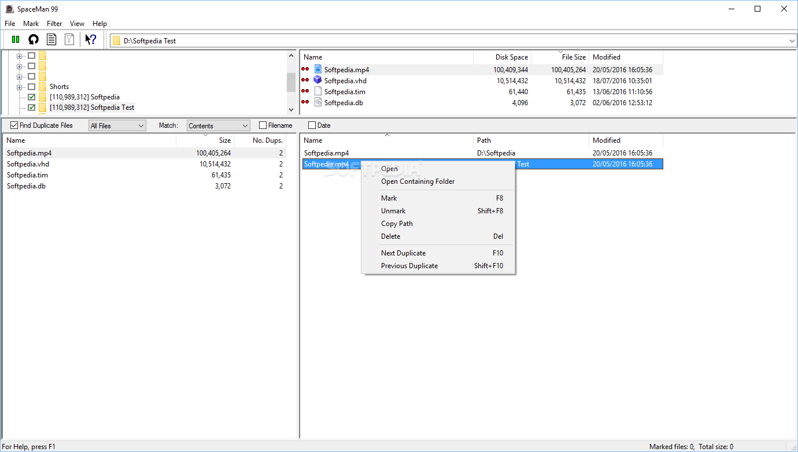Open the File menu
798x452 pixels.
(10, 24)
